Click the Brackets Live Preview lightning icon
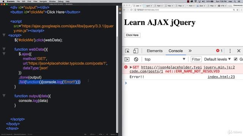Screen dimensions: 243x136 tap(120, 9)
